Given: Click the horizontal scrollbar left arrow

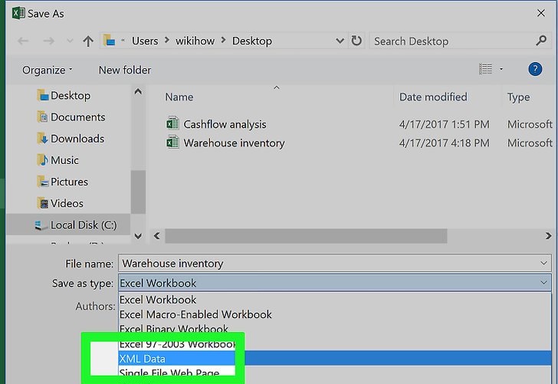Looking at the screenshot, I should point(156,235).
